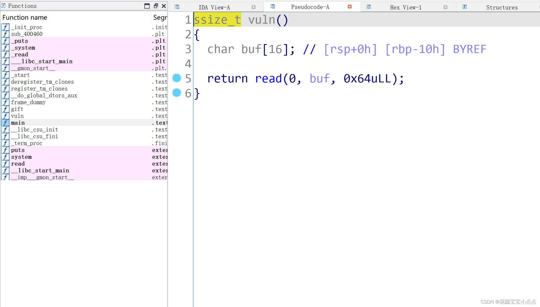Click the function icon beside _read
The height and width of the screenshot is (307, 540).
tap(5, 55)
